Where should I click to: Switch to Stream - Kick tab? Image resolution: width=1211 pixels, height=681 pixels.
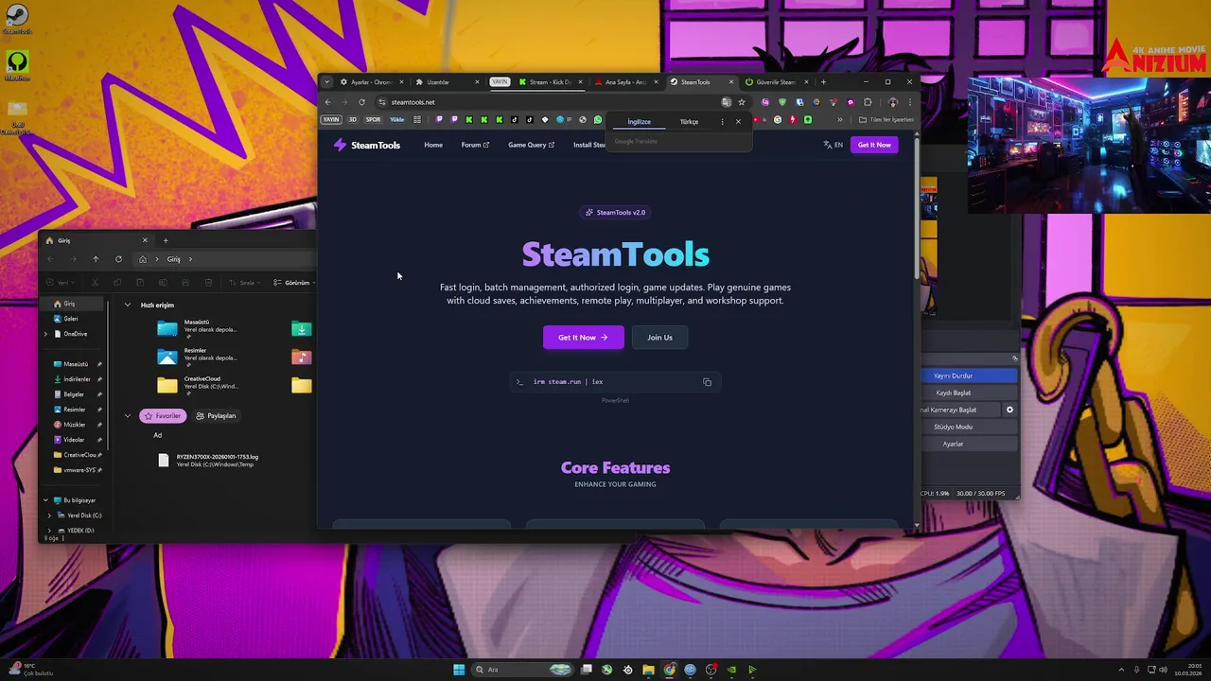click(x=551, y=82)
